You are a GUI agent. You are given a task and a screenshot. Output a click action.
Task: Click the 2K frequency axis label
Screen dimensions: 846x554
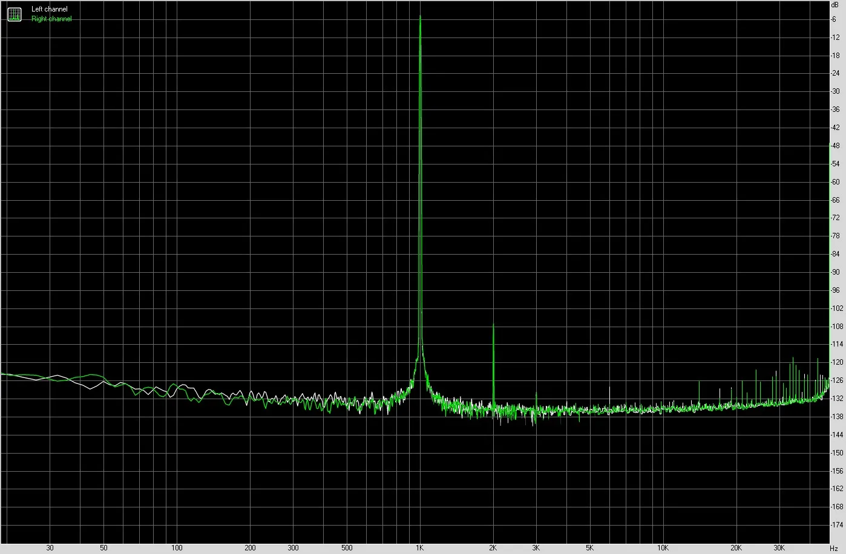click(x=493, y=548)
